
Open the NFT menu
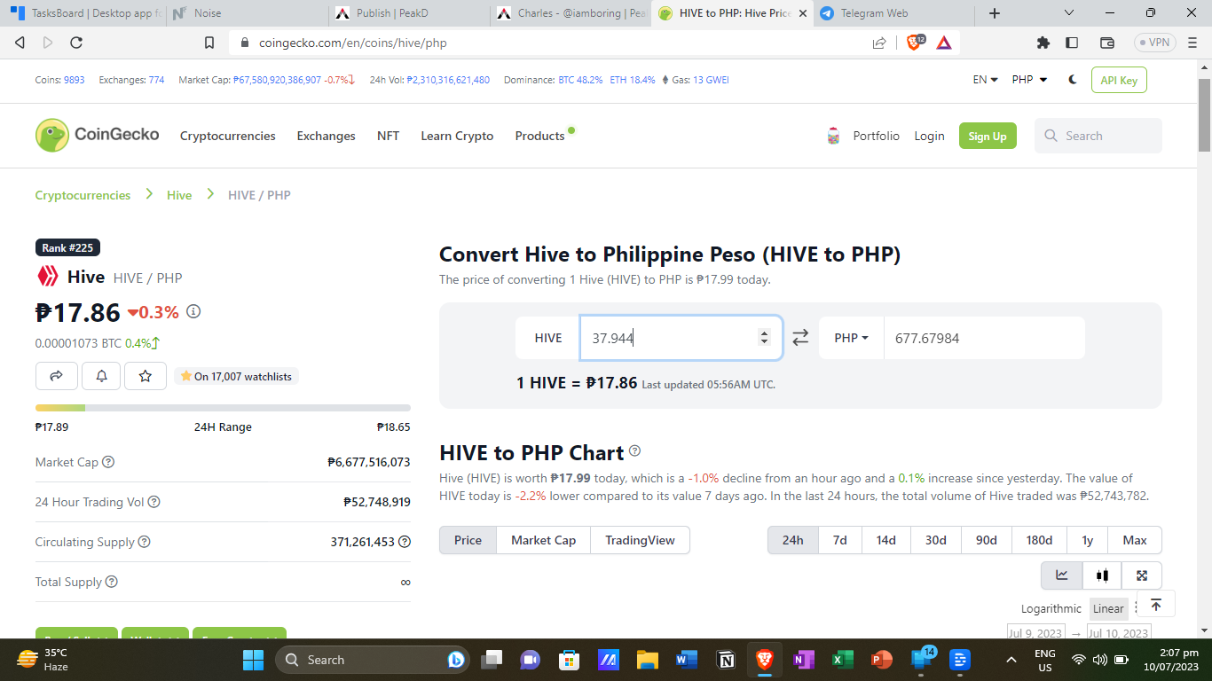coord(388,136)
